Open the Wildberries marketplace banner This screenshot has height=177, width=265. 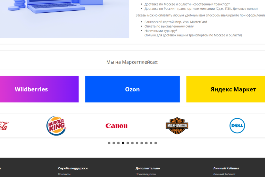point(39,89)
